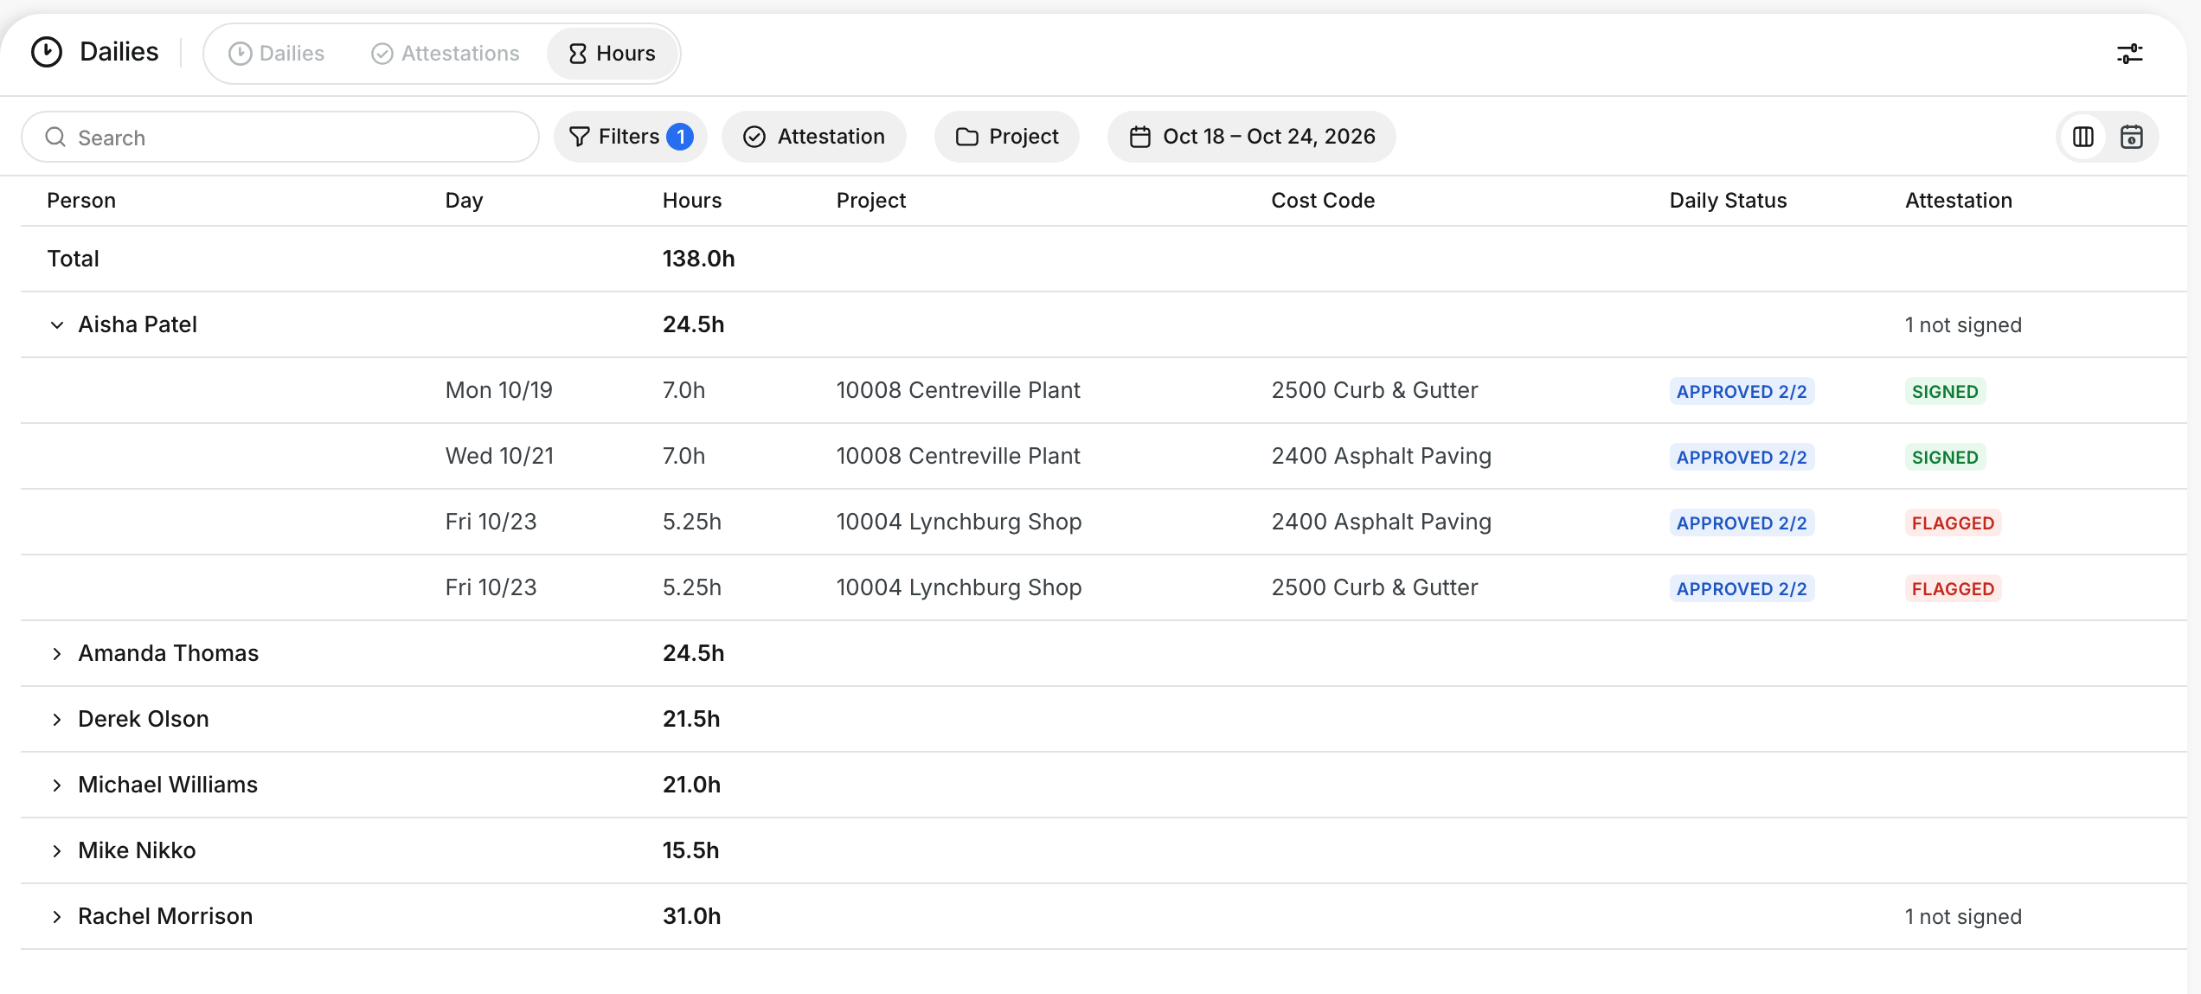The width and height of the screenshot is (2201, 994).
Task: Open the Attestation filter dropdown
Action: [814, 137]
